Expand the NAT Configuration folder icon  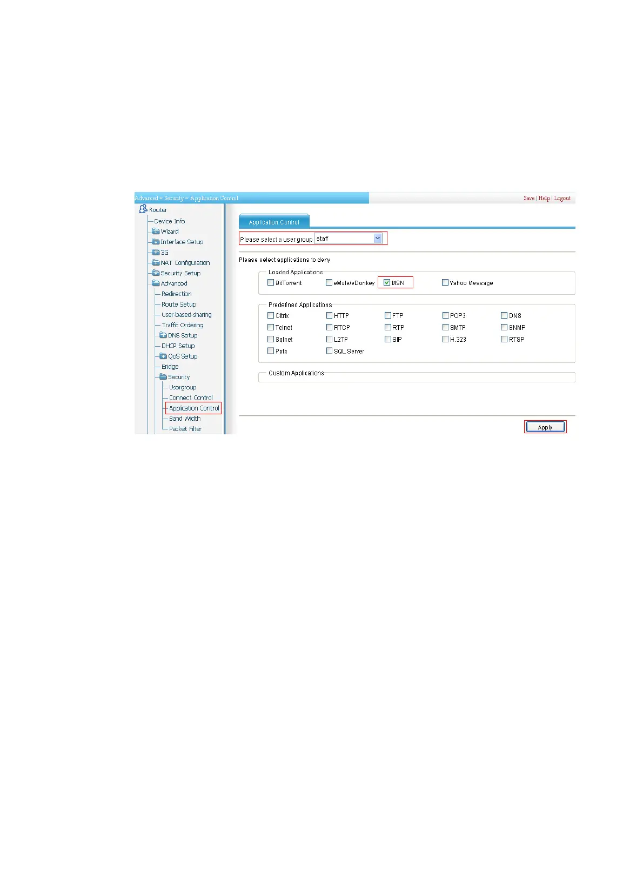pyautogui.click(x=156, y=263)
